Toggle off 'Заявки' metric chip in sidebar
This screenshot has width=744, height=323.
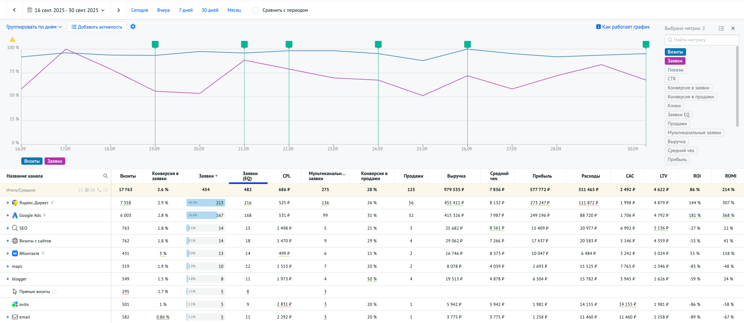point(675,61)
